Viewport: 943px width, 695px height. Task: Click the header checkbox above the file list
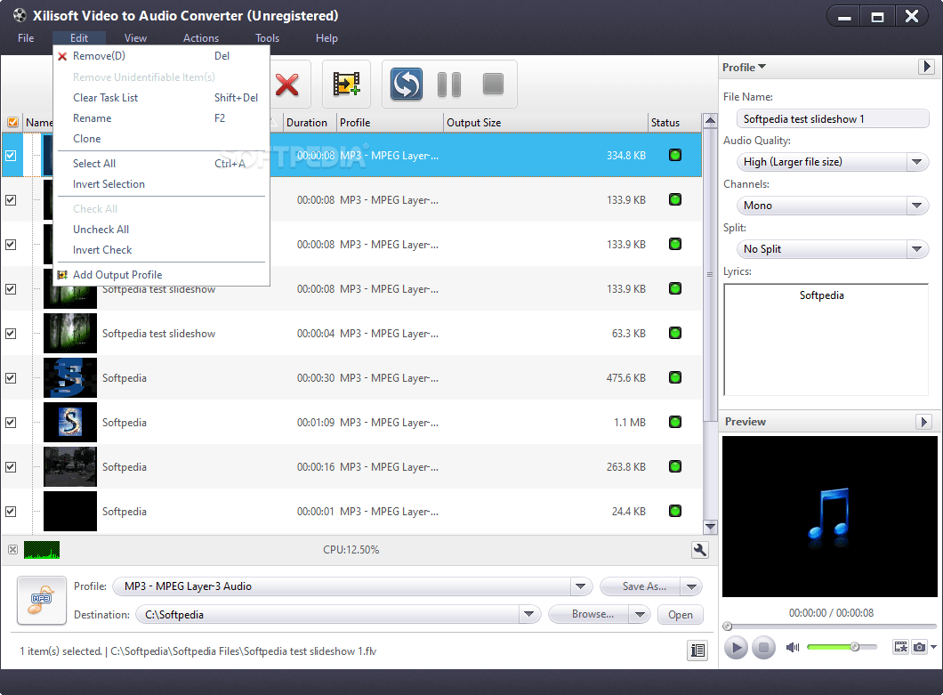coord(12,122)
